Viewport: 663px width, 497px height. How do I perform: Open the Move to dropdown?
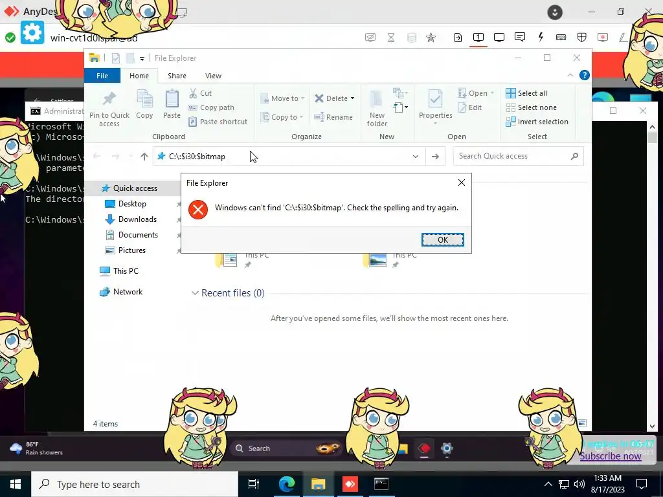click(x=282, y=98)
